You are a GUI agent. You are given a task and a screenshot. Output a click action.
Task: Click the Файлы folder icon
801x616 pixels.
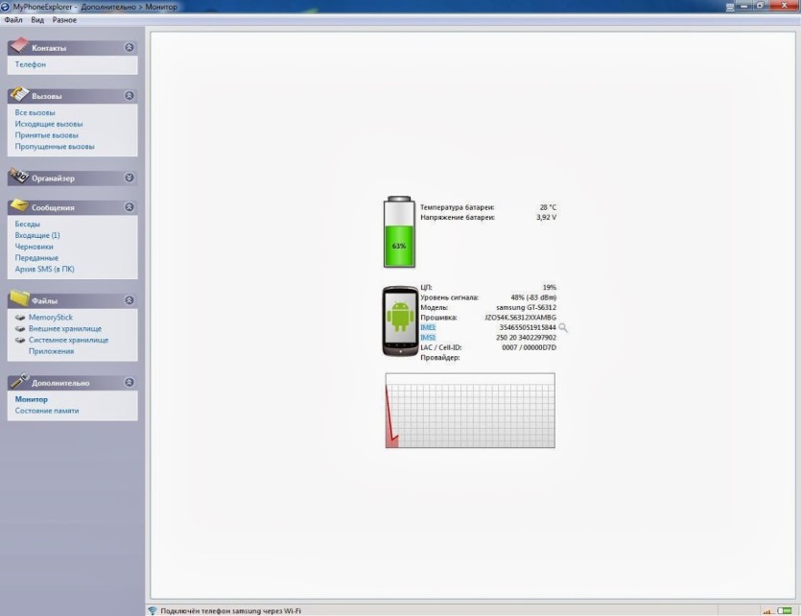(19, 298)
